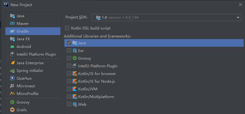Select Android project type

tap(33, 46)
